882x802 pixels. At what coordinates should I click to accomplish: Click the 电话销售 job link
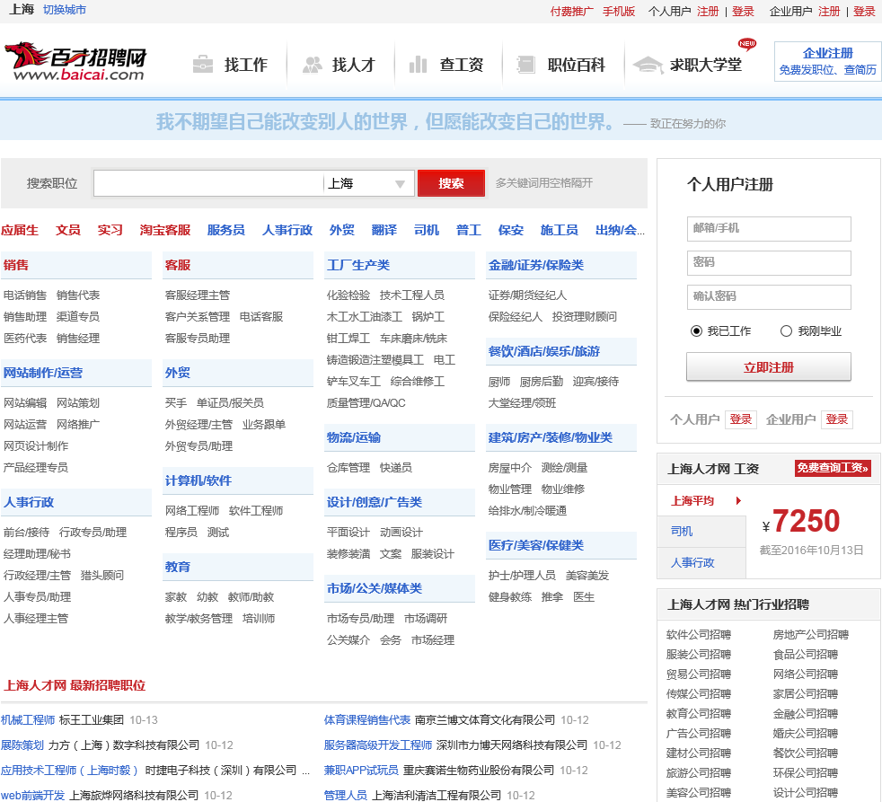25,295
